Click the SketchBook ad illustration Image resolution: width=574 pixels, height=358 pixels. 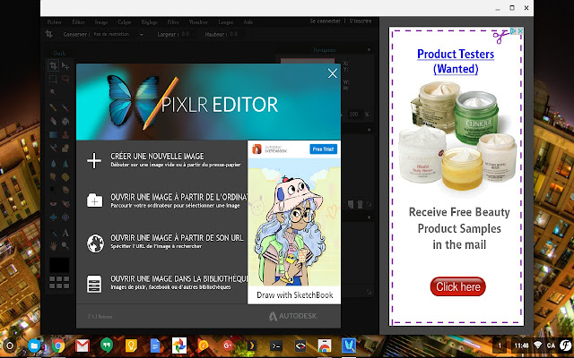coord(294,222)
